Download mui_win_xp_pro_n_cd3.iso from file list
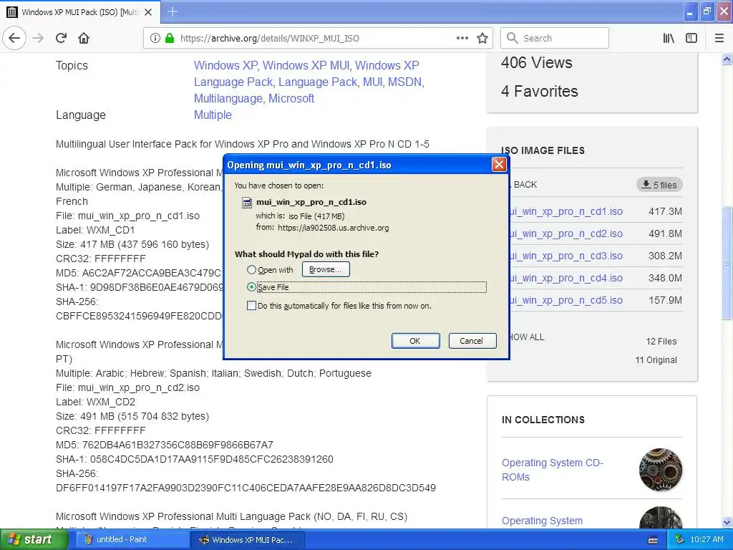The height and width of the screenshot is (550, 733). point(566,256)
